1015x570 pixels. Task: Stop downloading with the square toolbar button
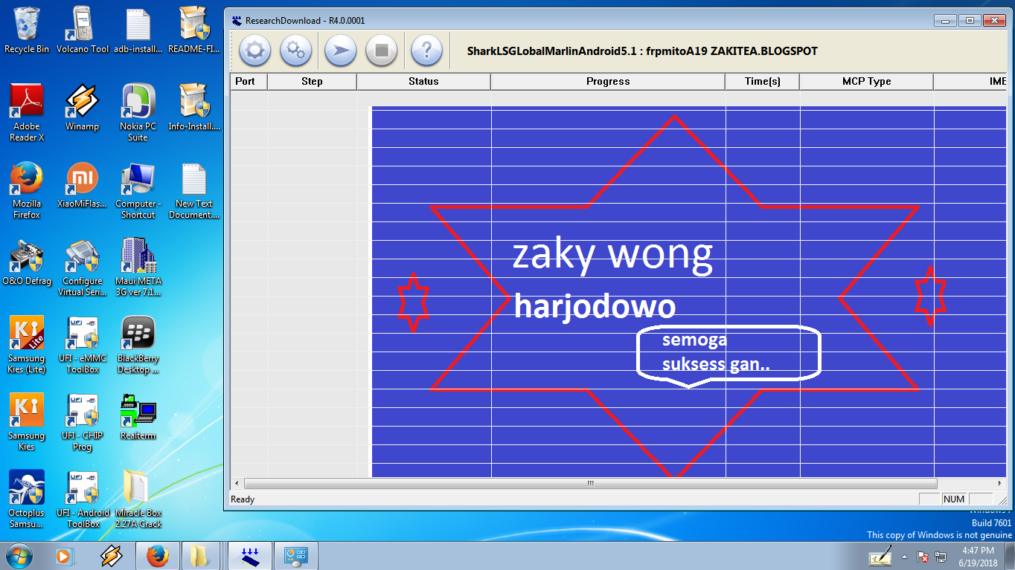[382, 51]
